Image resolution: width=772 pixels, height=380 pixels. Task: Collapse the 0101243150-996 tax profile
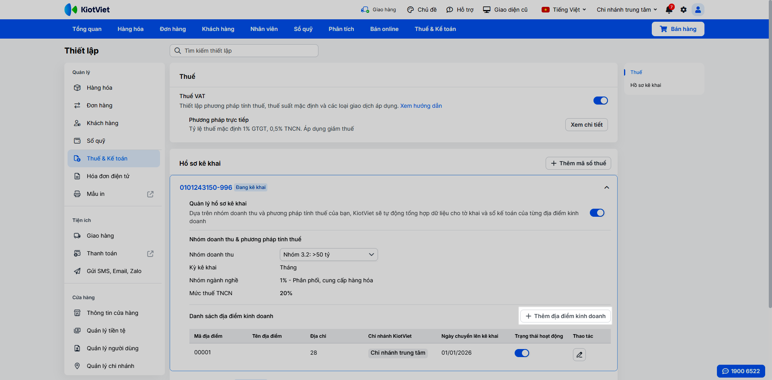tap(607, 187)
